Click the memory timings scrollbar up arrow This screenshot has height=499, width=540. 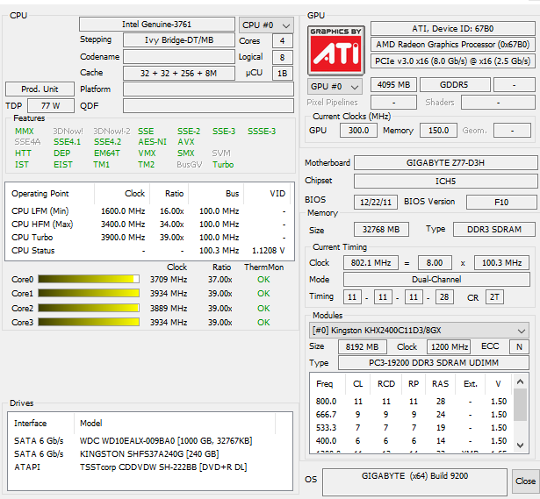coord(520,381)
